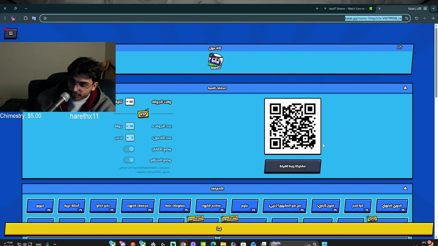
Task: Open the rounds count 10 dropdown
Action: tap(130, 126)
